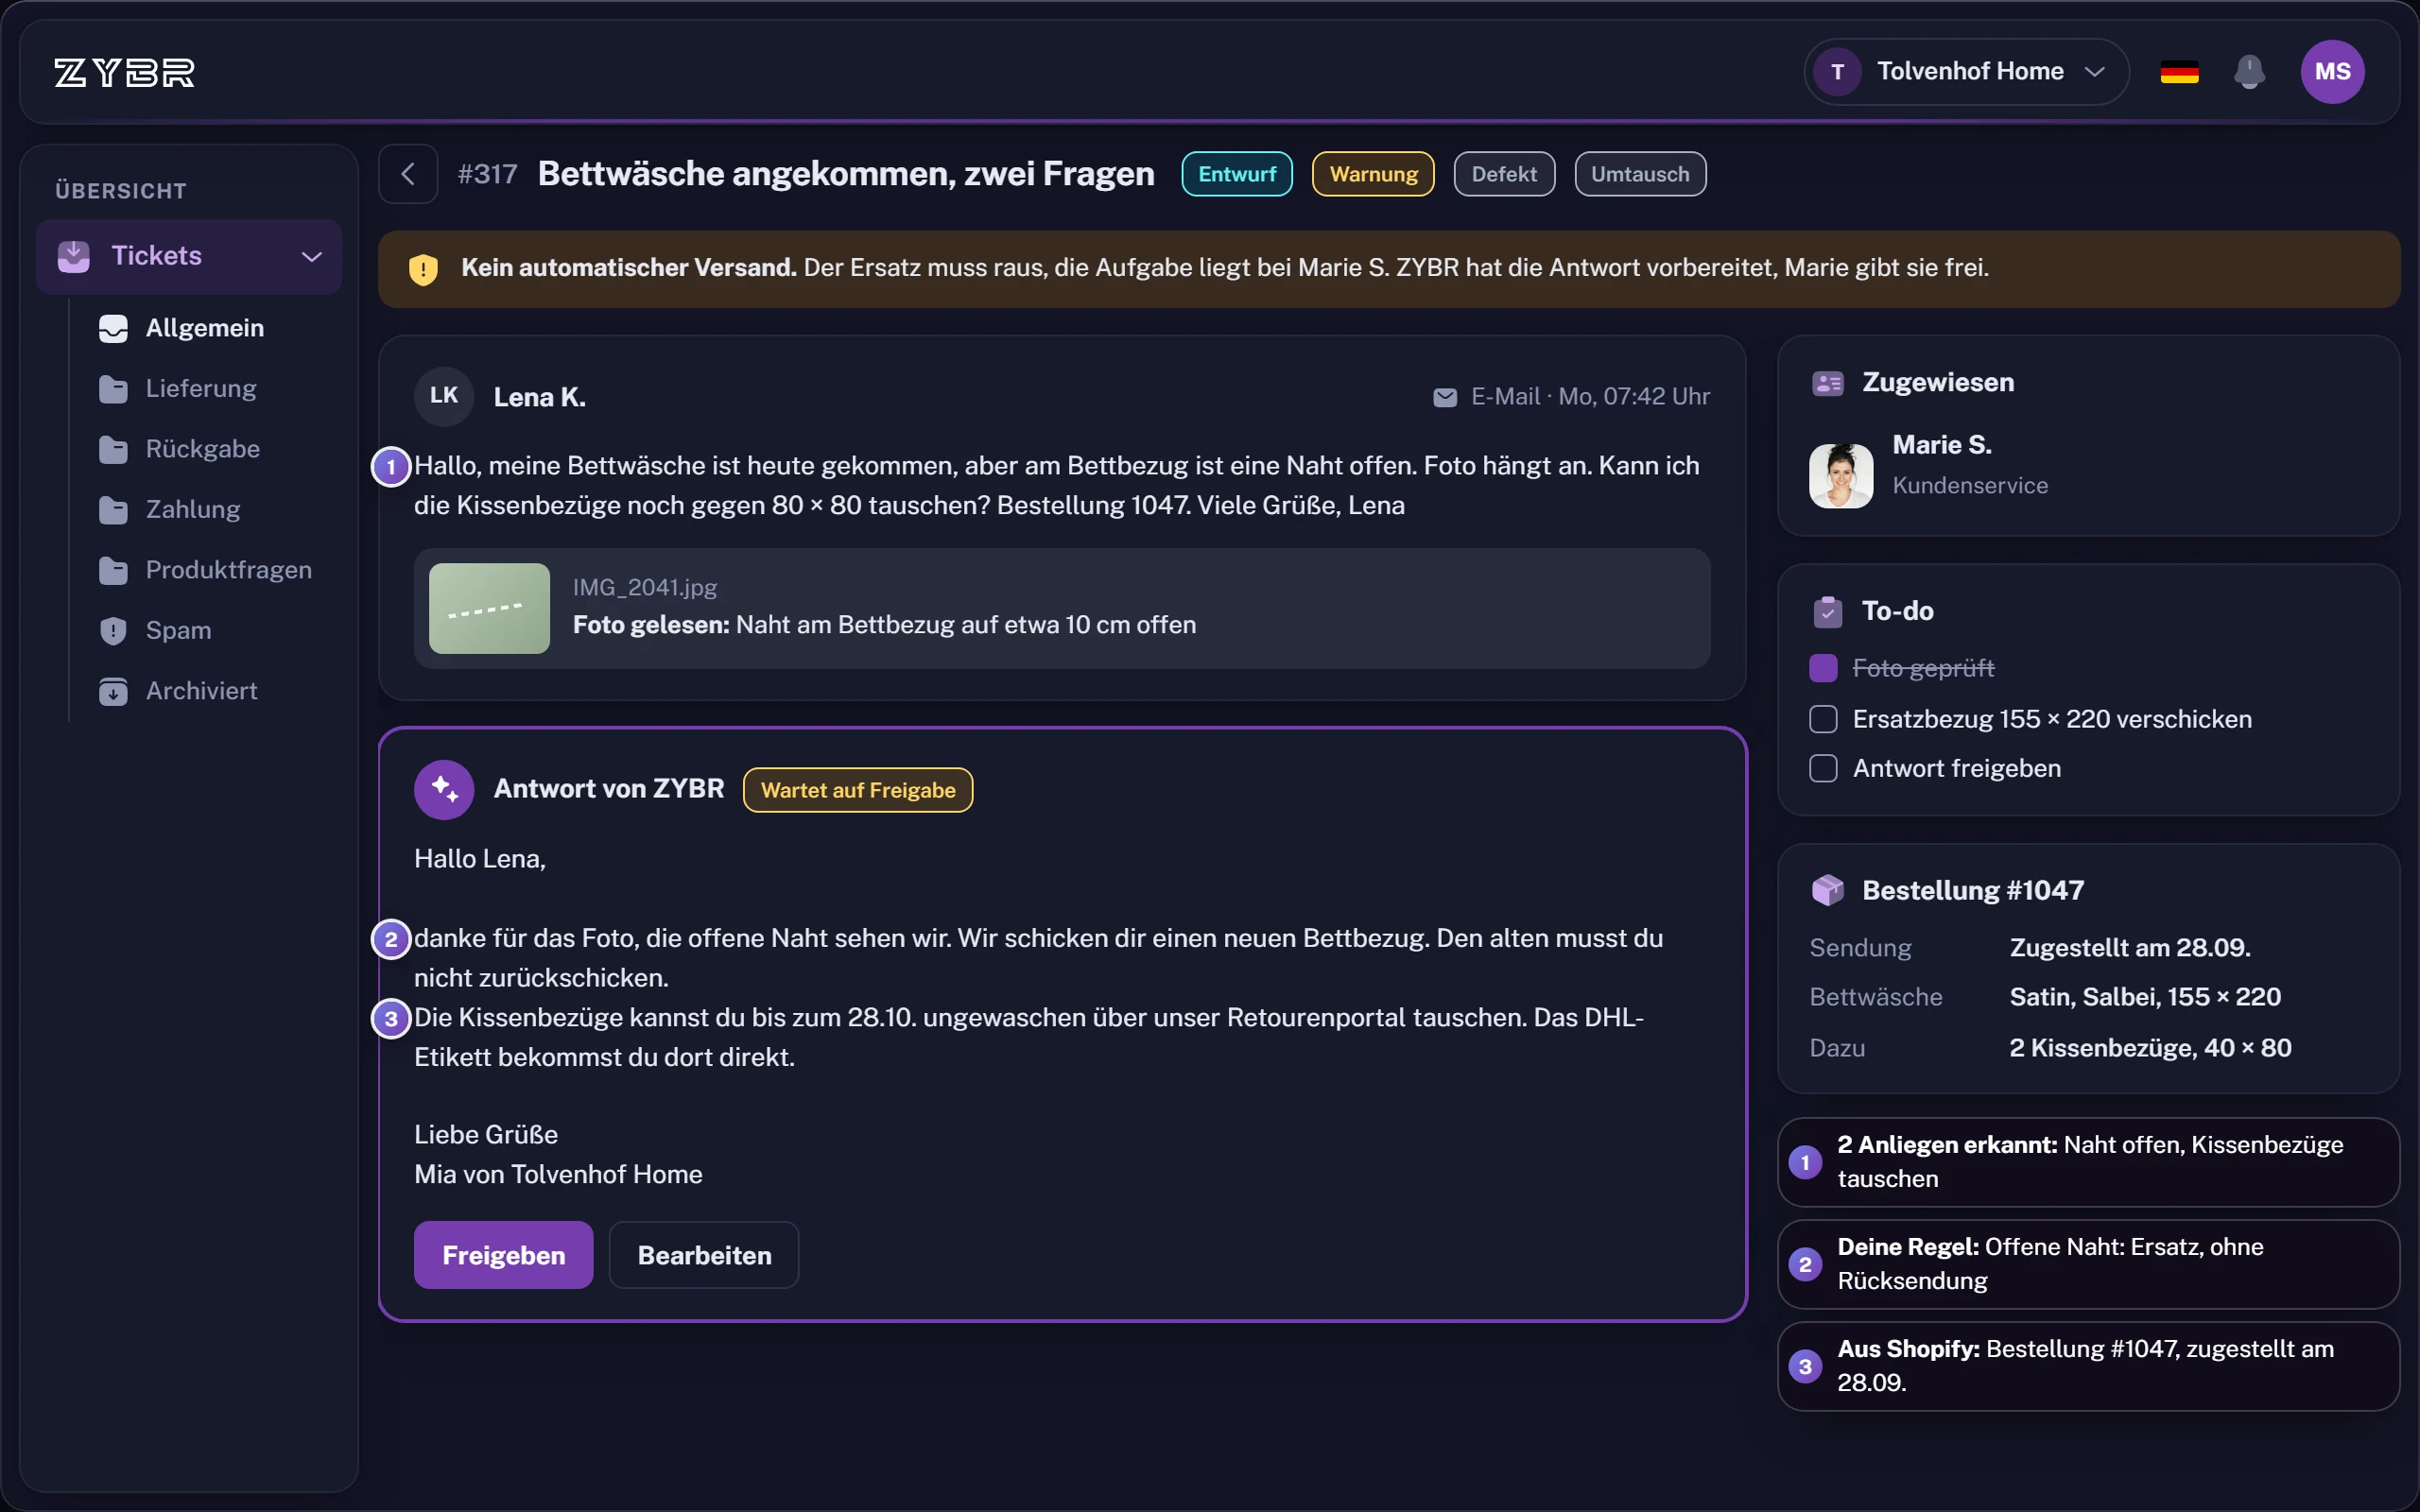Click the Defekt tag
The width and height of the screenshot is (2420, 1512).
1504,174
